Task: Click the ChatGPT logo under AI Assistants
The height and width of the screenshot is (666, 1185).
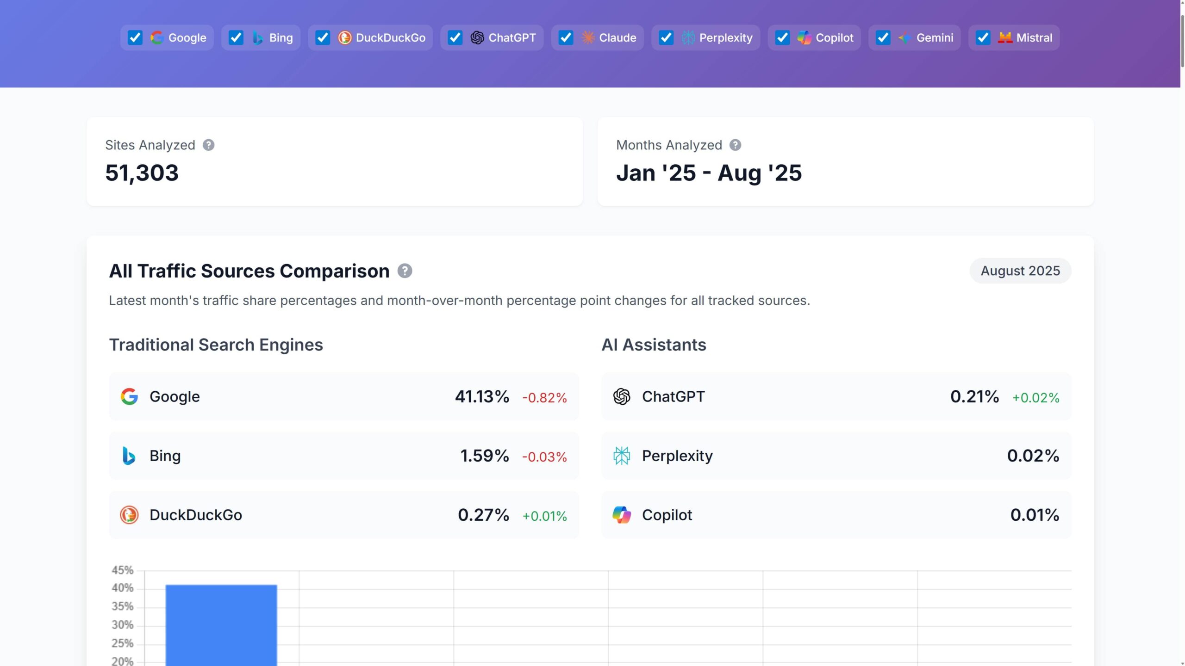Action: [622, 397]
